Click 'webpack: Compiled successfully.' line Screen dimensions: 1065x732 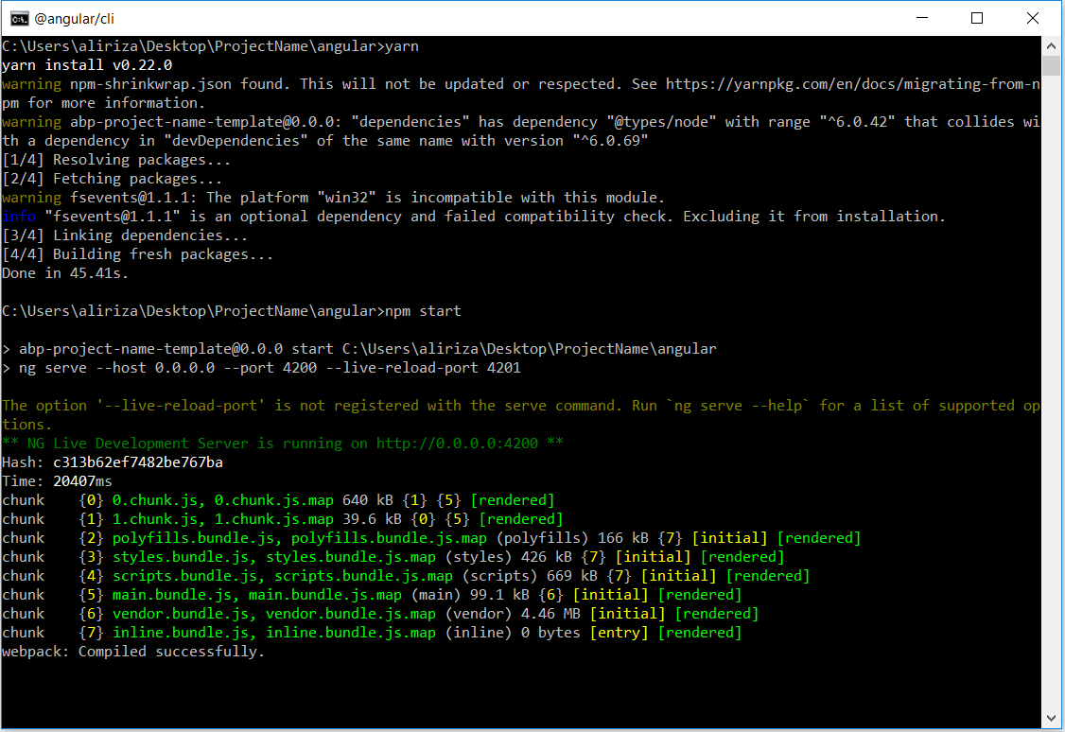(x=133, y=652)
